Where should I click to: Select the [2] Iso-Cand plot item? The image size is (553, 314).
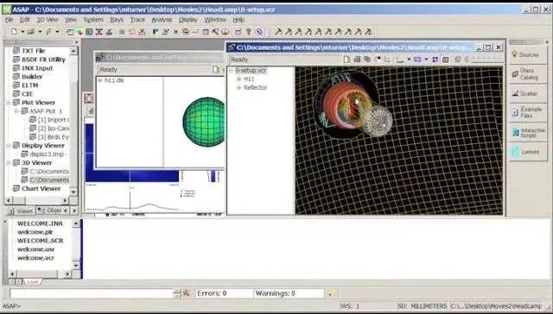click(x=53, y=129)
